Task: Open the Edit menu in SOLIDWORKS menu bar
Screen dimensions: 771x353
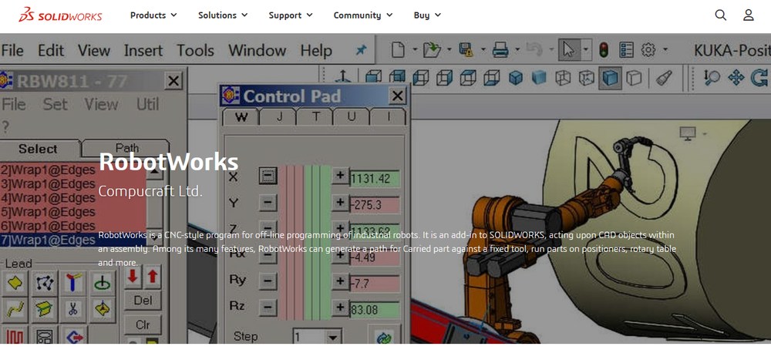Action: [x=51, y=50]
